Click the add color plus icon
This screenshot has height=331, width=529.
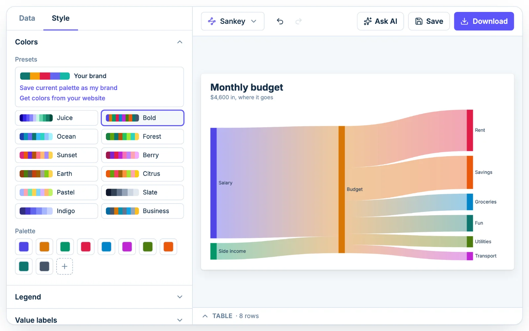(x=64, y=266)
